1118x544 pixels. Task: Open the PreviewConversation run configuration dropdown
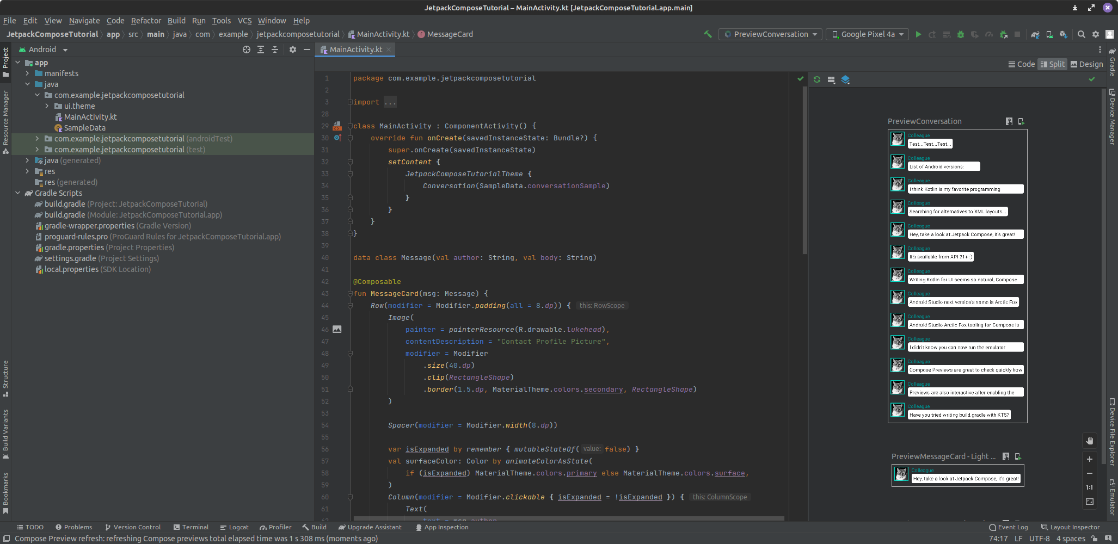(x=770, y=34)
